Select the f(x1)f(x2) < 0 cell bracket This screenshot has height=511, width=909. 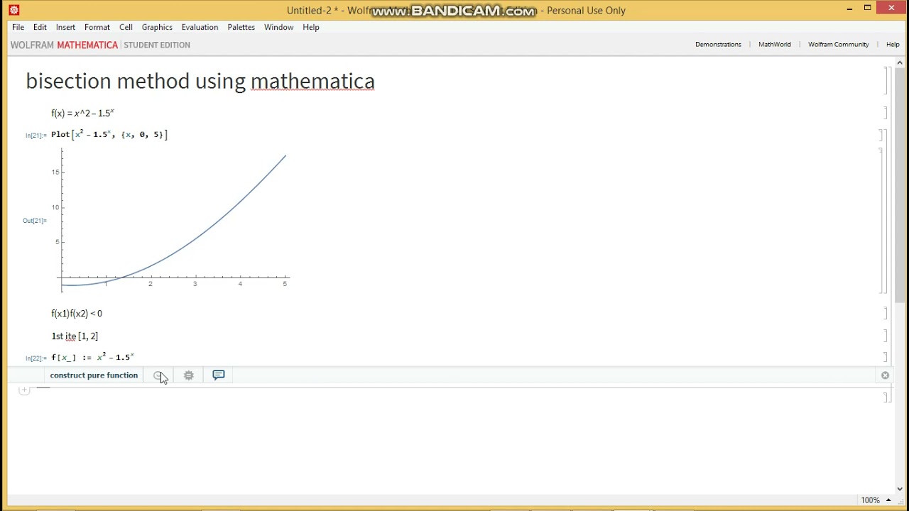(885, 313)
